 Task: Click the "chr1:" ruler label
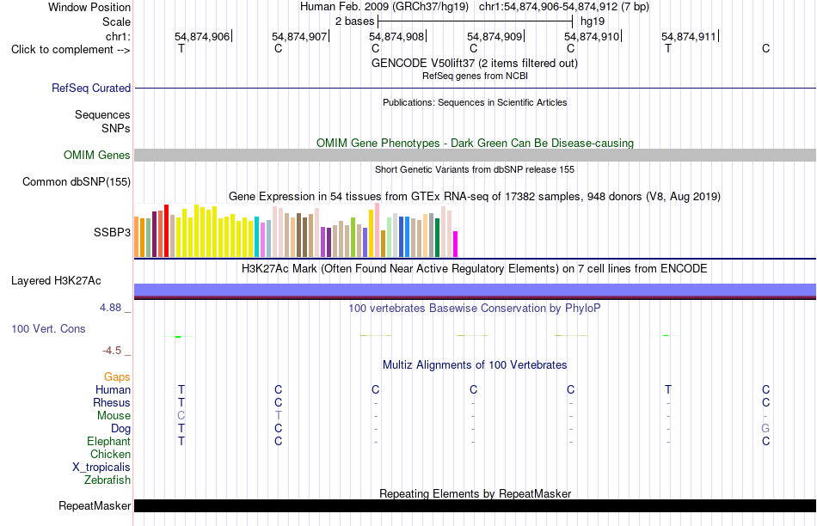coord(118,36)
